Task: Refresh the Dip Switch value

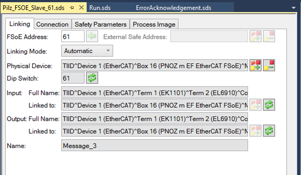Action: [x=92, y=78]
